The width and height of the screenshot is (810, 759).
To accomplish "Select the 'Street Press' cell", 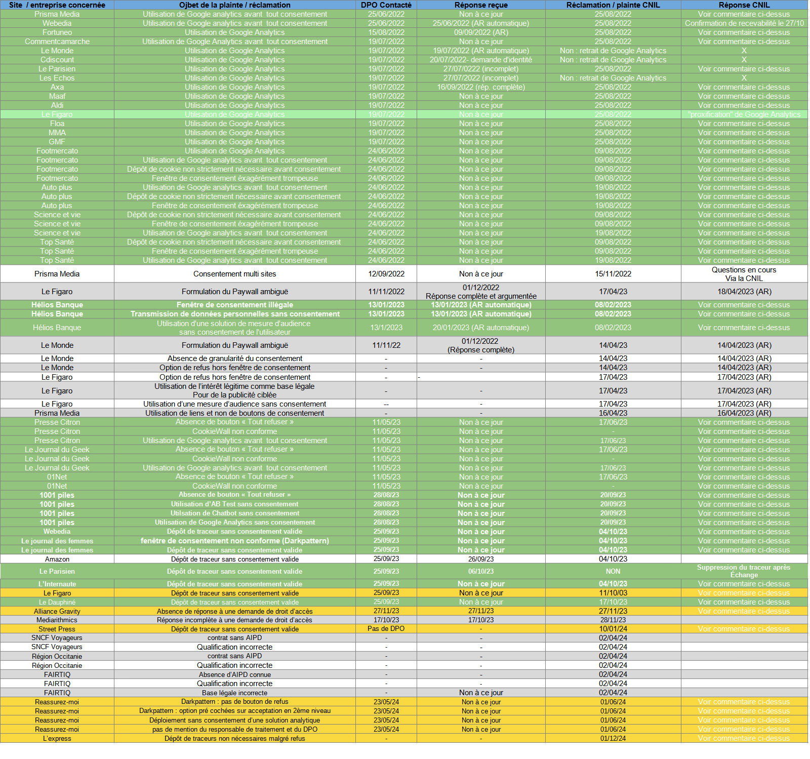I will coord(57,629).
